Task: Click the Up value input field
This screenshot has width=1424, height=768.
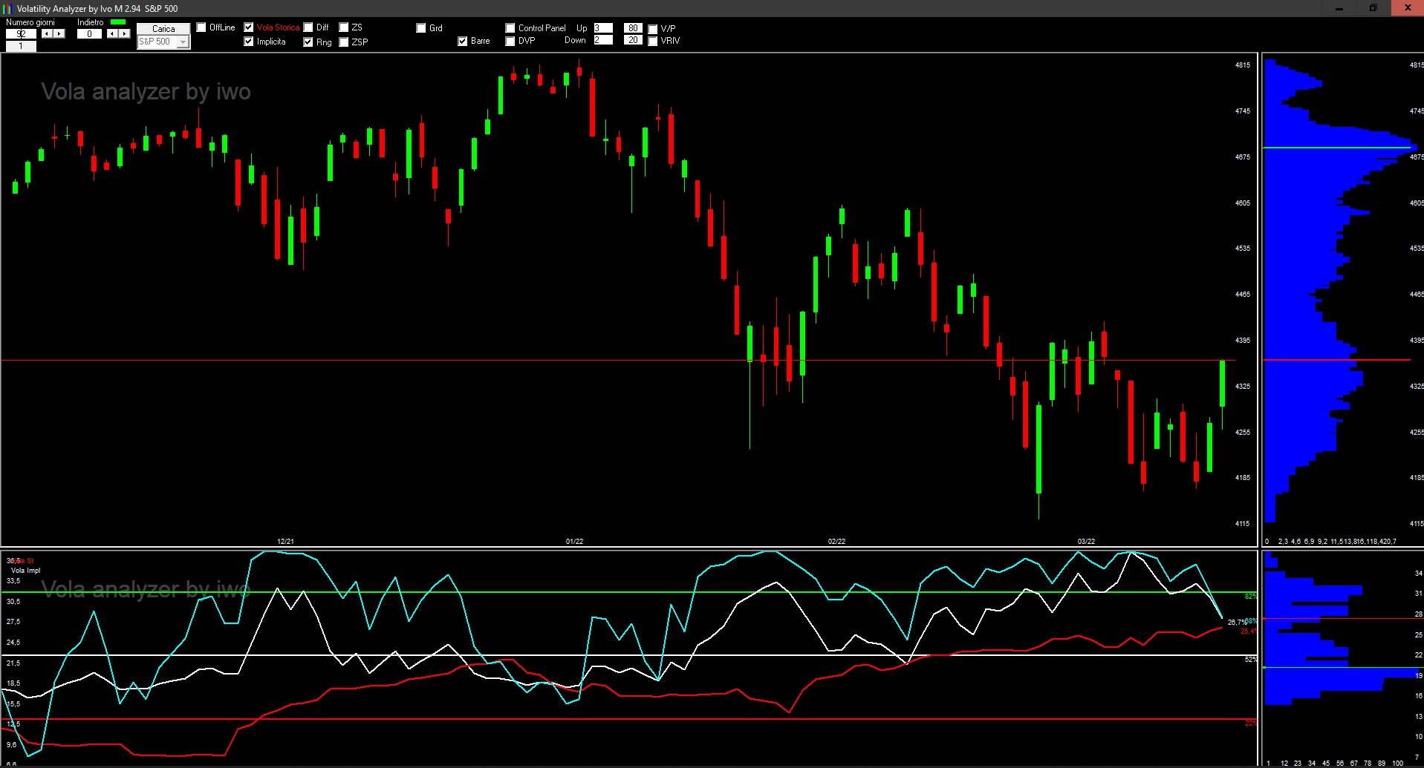Action: pos(603,28)
